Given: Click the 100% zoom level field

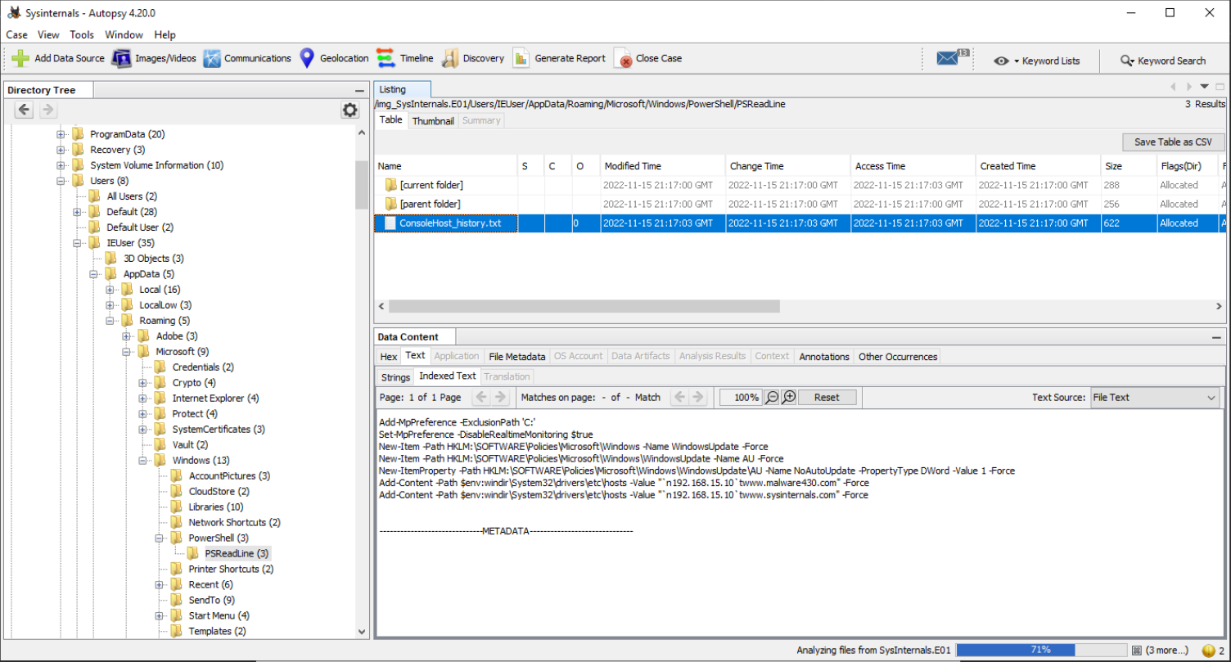Looking at the screenshot, I should click(x=741, y=397).
